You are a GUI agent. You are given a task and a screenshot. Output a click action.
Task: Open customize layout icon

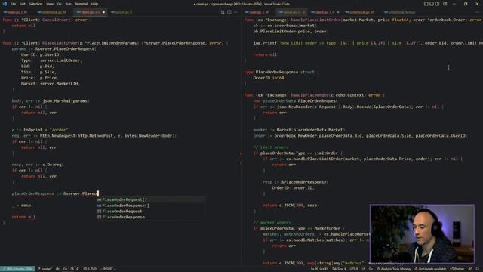[445, 4]
